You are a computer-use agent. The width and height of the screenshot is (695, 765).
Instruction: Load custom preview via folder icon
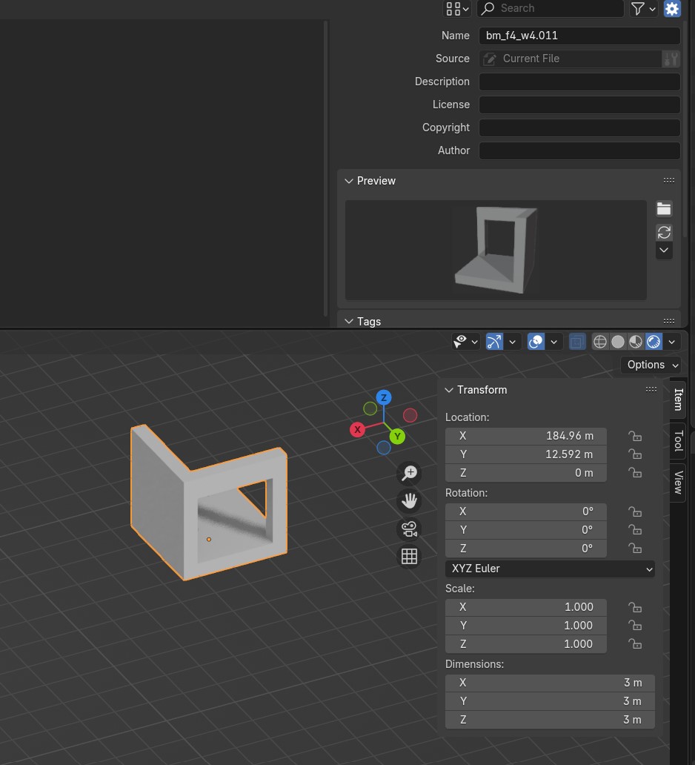(664, 209)
